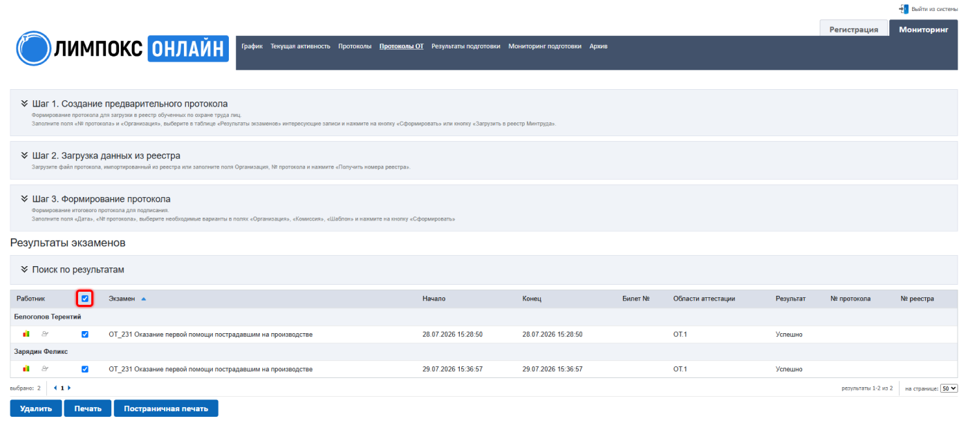Uncheck the Зарядин Феликс exam row checkbox
This screenshot has width=968, height=432.
[x=85, y=368]
